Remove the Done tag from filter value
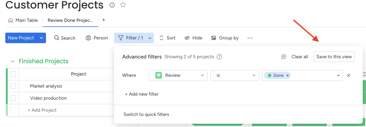Image resolution: width=366 pixels, height=127 pixels. point(288,75)
